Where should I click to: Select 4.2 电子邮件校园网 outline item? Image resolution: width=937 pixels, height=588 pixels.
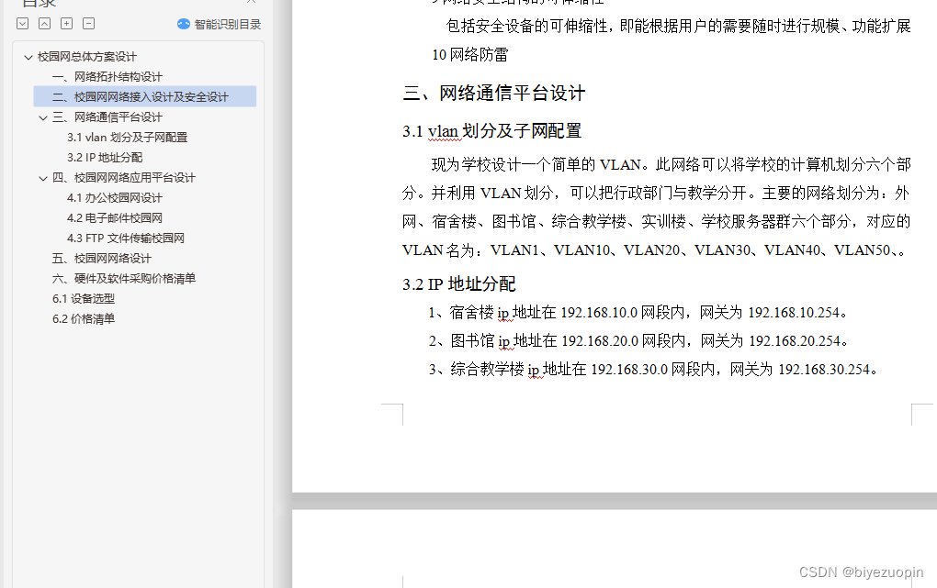point(115,218)
